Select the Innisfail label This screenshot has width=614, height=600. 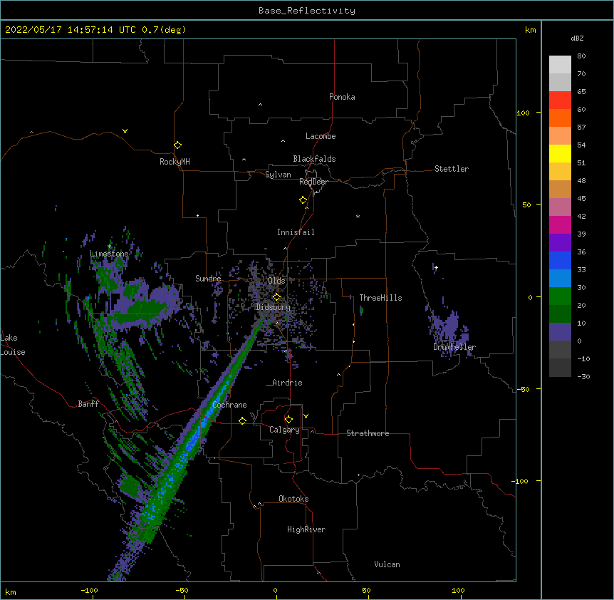pos(296,232)
